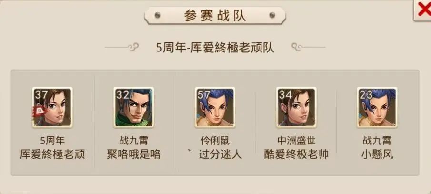
Task: Click the 中洲盛世 server label
Action: click(296, 141)
